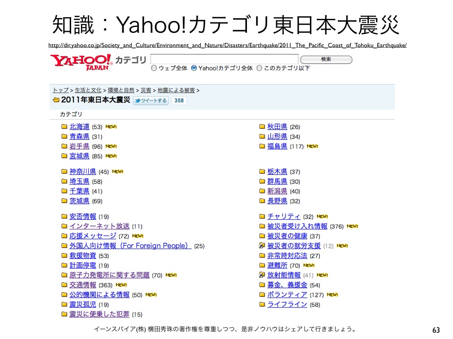
Task: Open the 被災者受け入れ情報 category link
Action: tap(297, 226)
